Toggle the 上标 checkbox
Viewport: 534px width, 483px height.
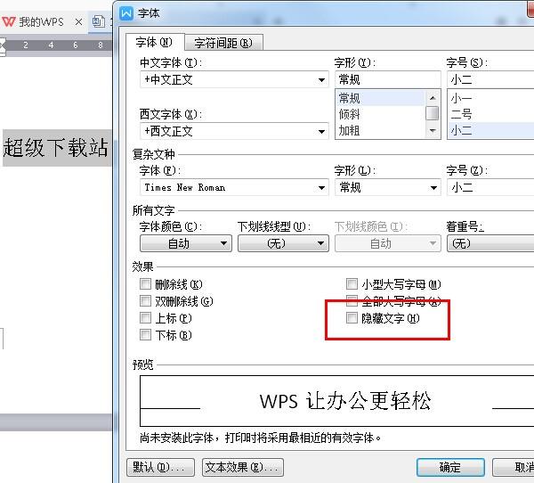click(x=145, y=318)
